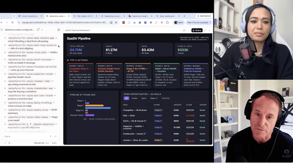The width and height of the screenshot is (293, 163).
Task: Click the artifact refresh icon left of Share
Action: coord(184,30)
